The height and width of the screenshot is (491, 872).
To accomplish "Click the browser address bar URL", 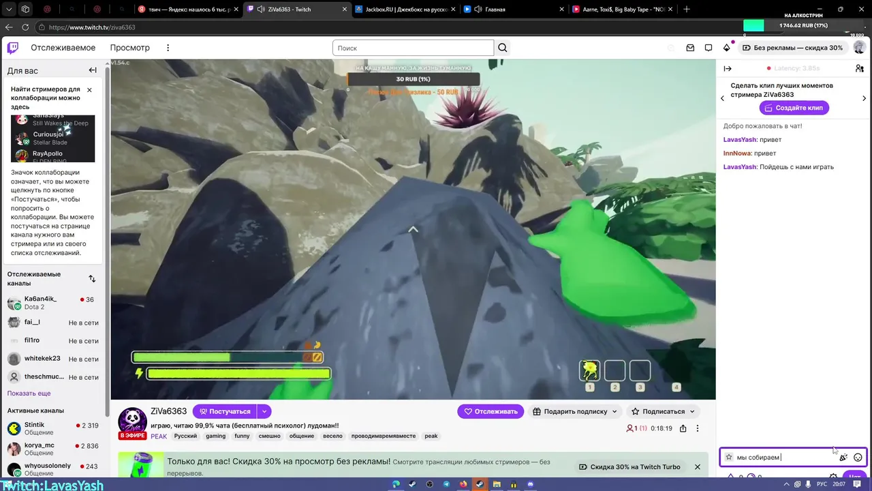I will (x=92, y=27).
